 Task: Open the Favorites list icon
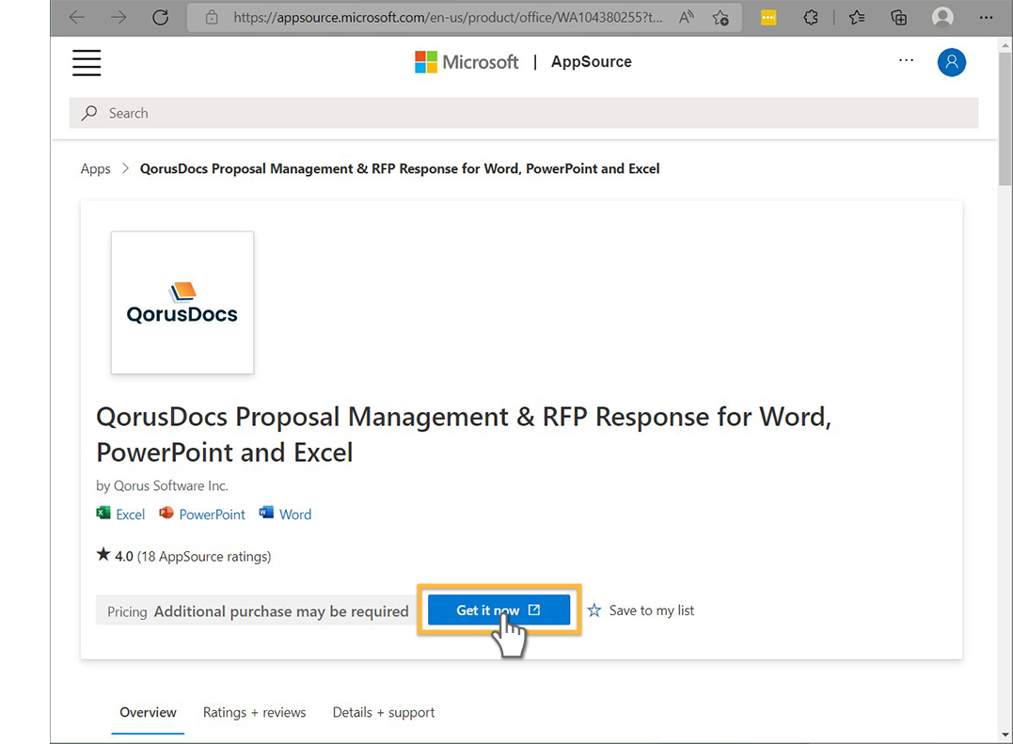[857, 18]
